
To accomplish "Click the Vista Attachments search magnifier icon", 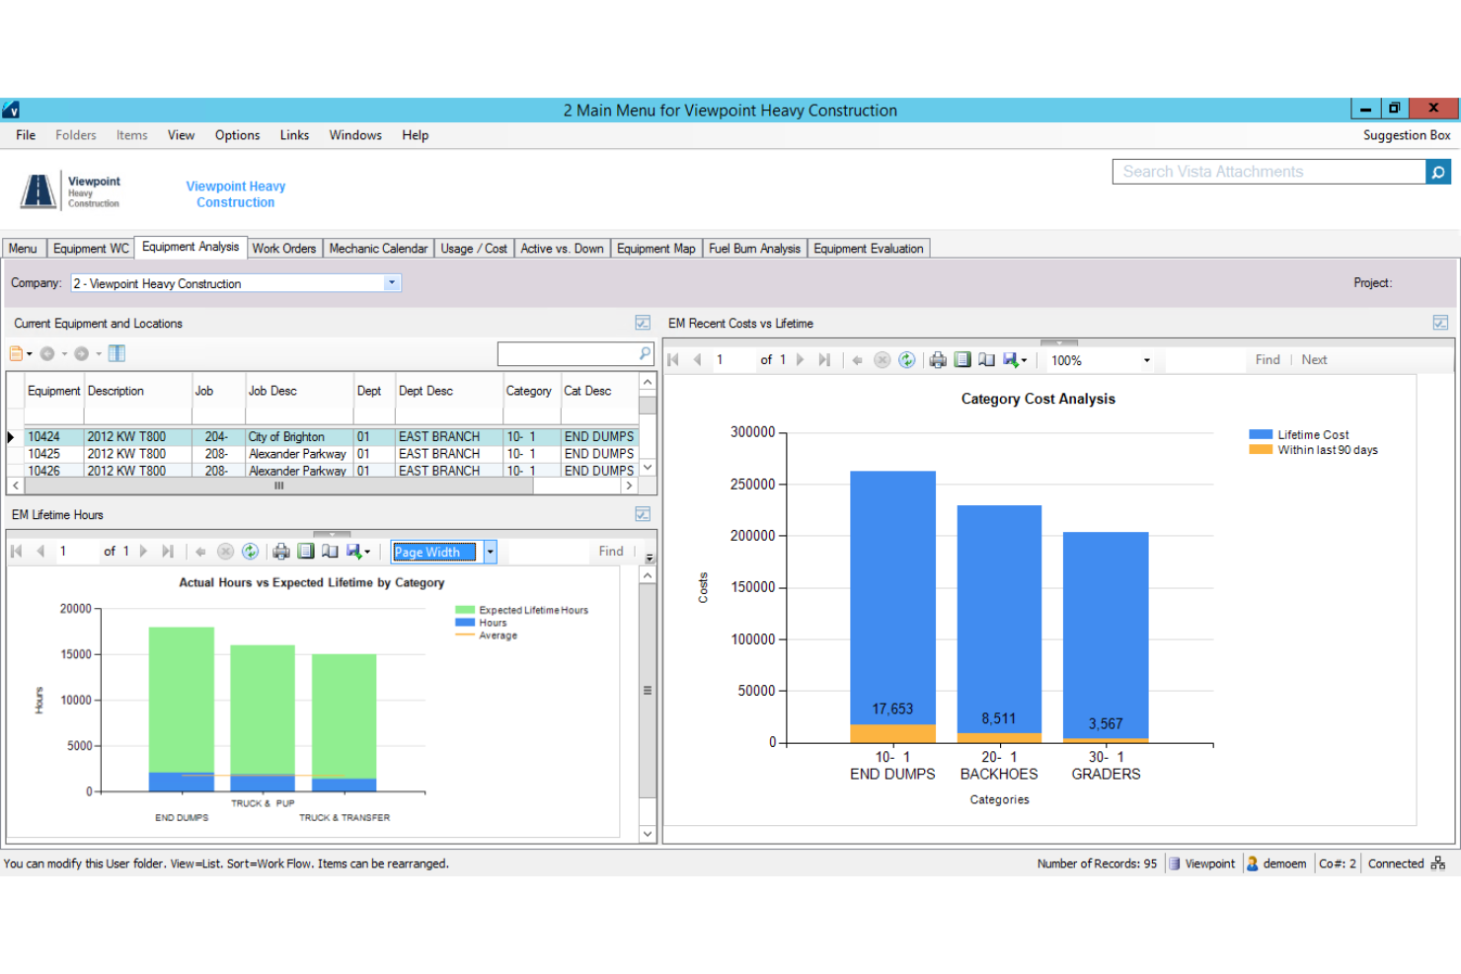I will tap(1438, 172).
